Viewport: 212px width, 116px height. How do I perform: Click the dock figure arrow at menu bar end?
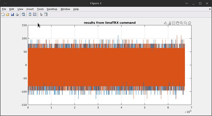[210, 9]
